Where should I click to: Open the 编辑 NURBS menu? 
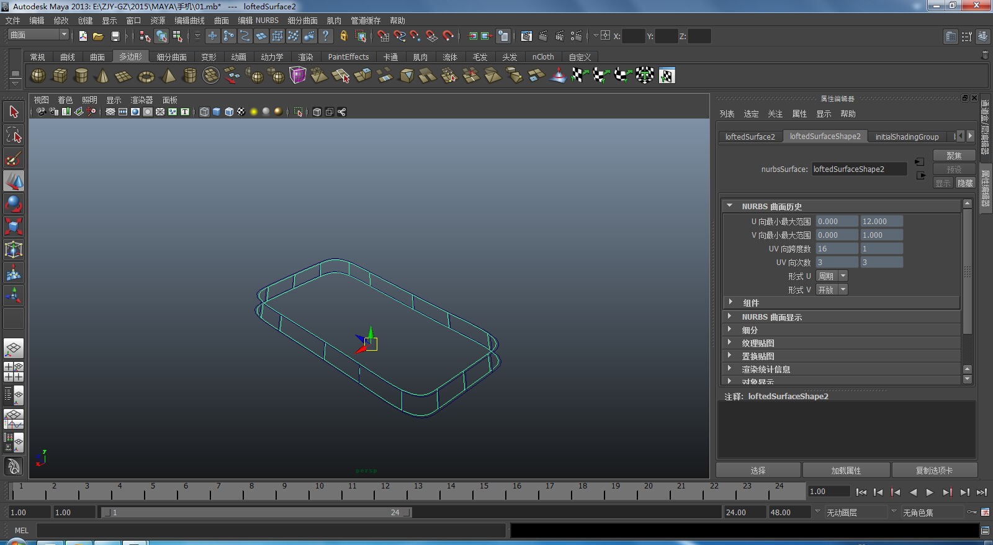point(258,20)
